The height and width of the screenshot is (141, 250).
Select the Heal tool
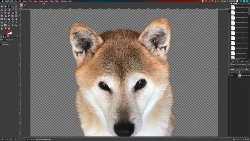tap(12, 25)
